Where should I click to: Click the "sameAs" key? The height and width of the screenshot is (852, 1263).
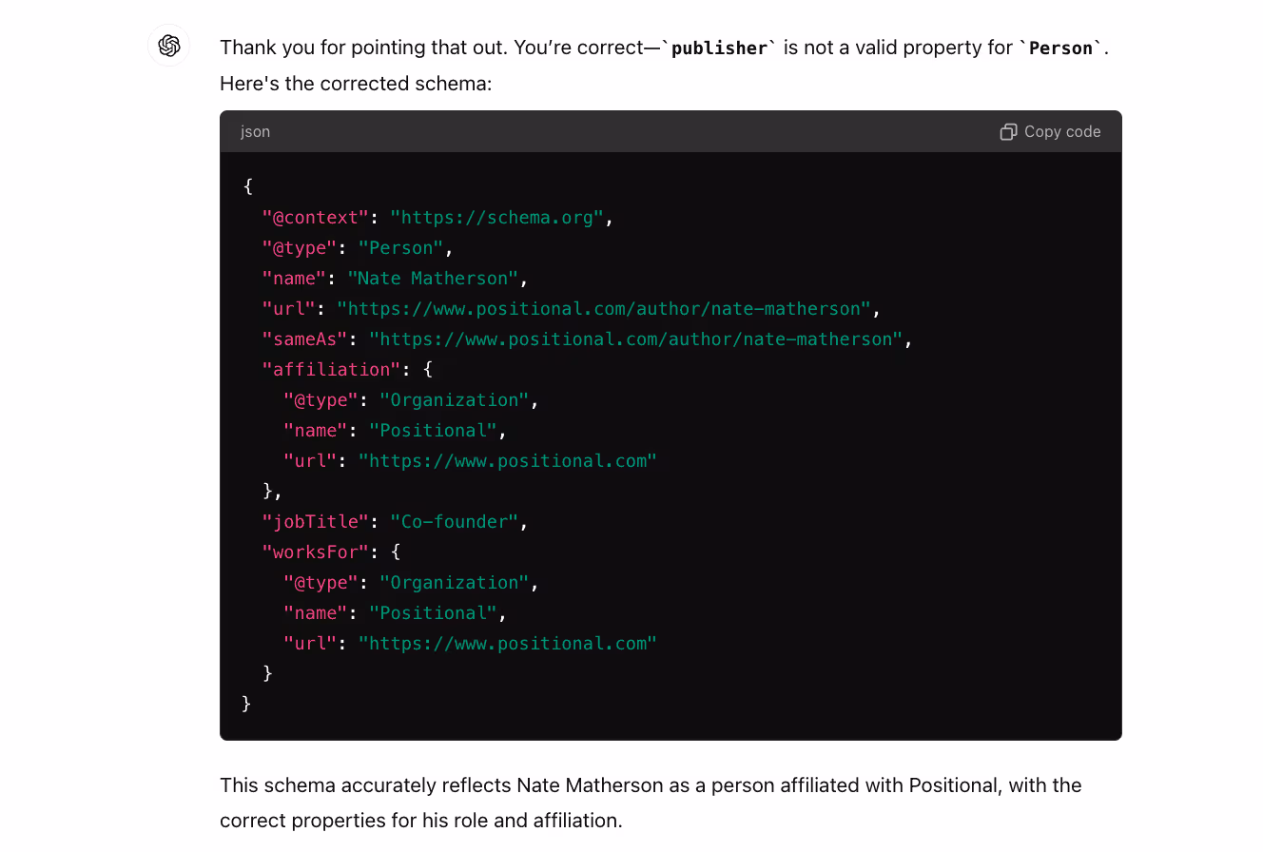305,339
